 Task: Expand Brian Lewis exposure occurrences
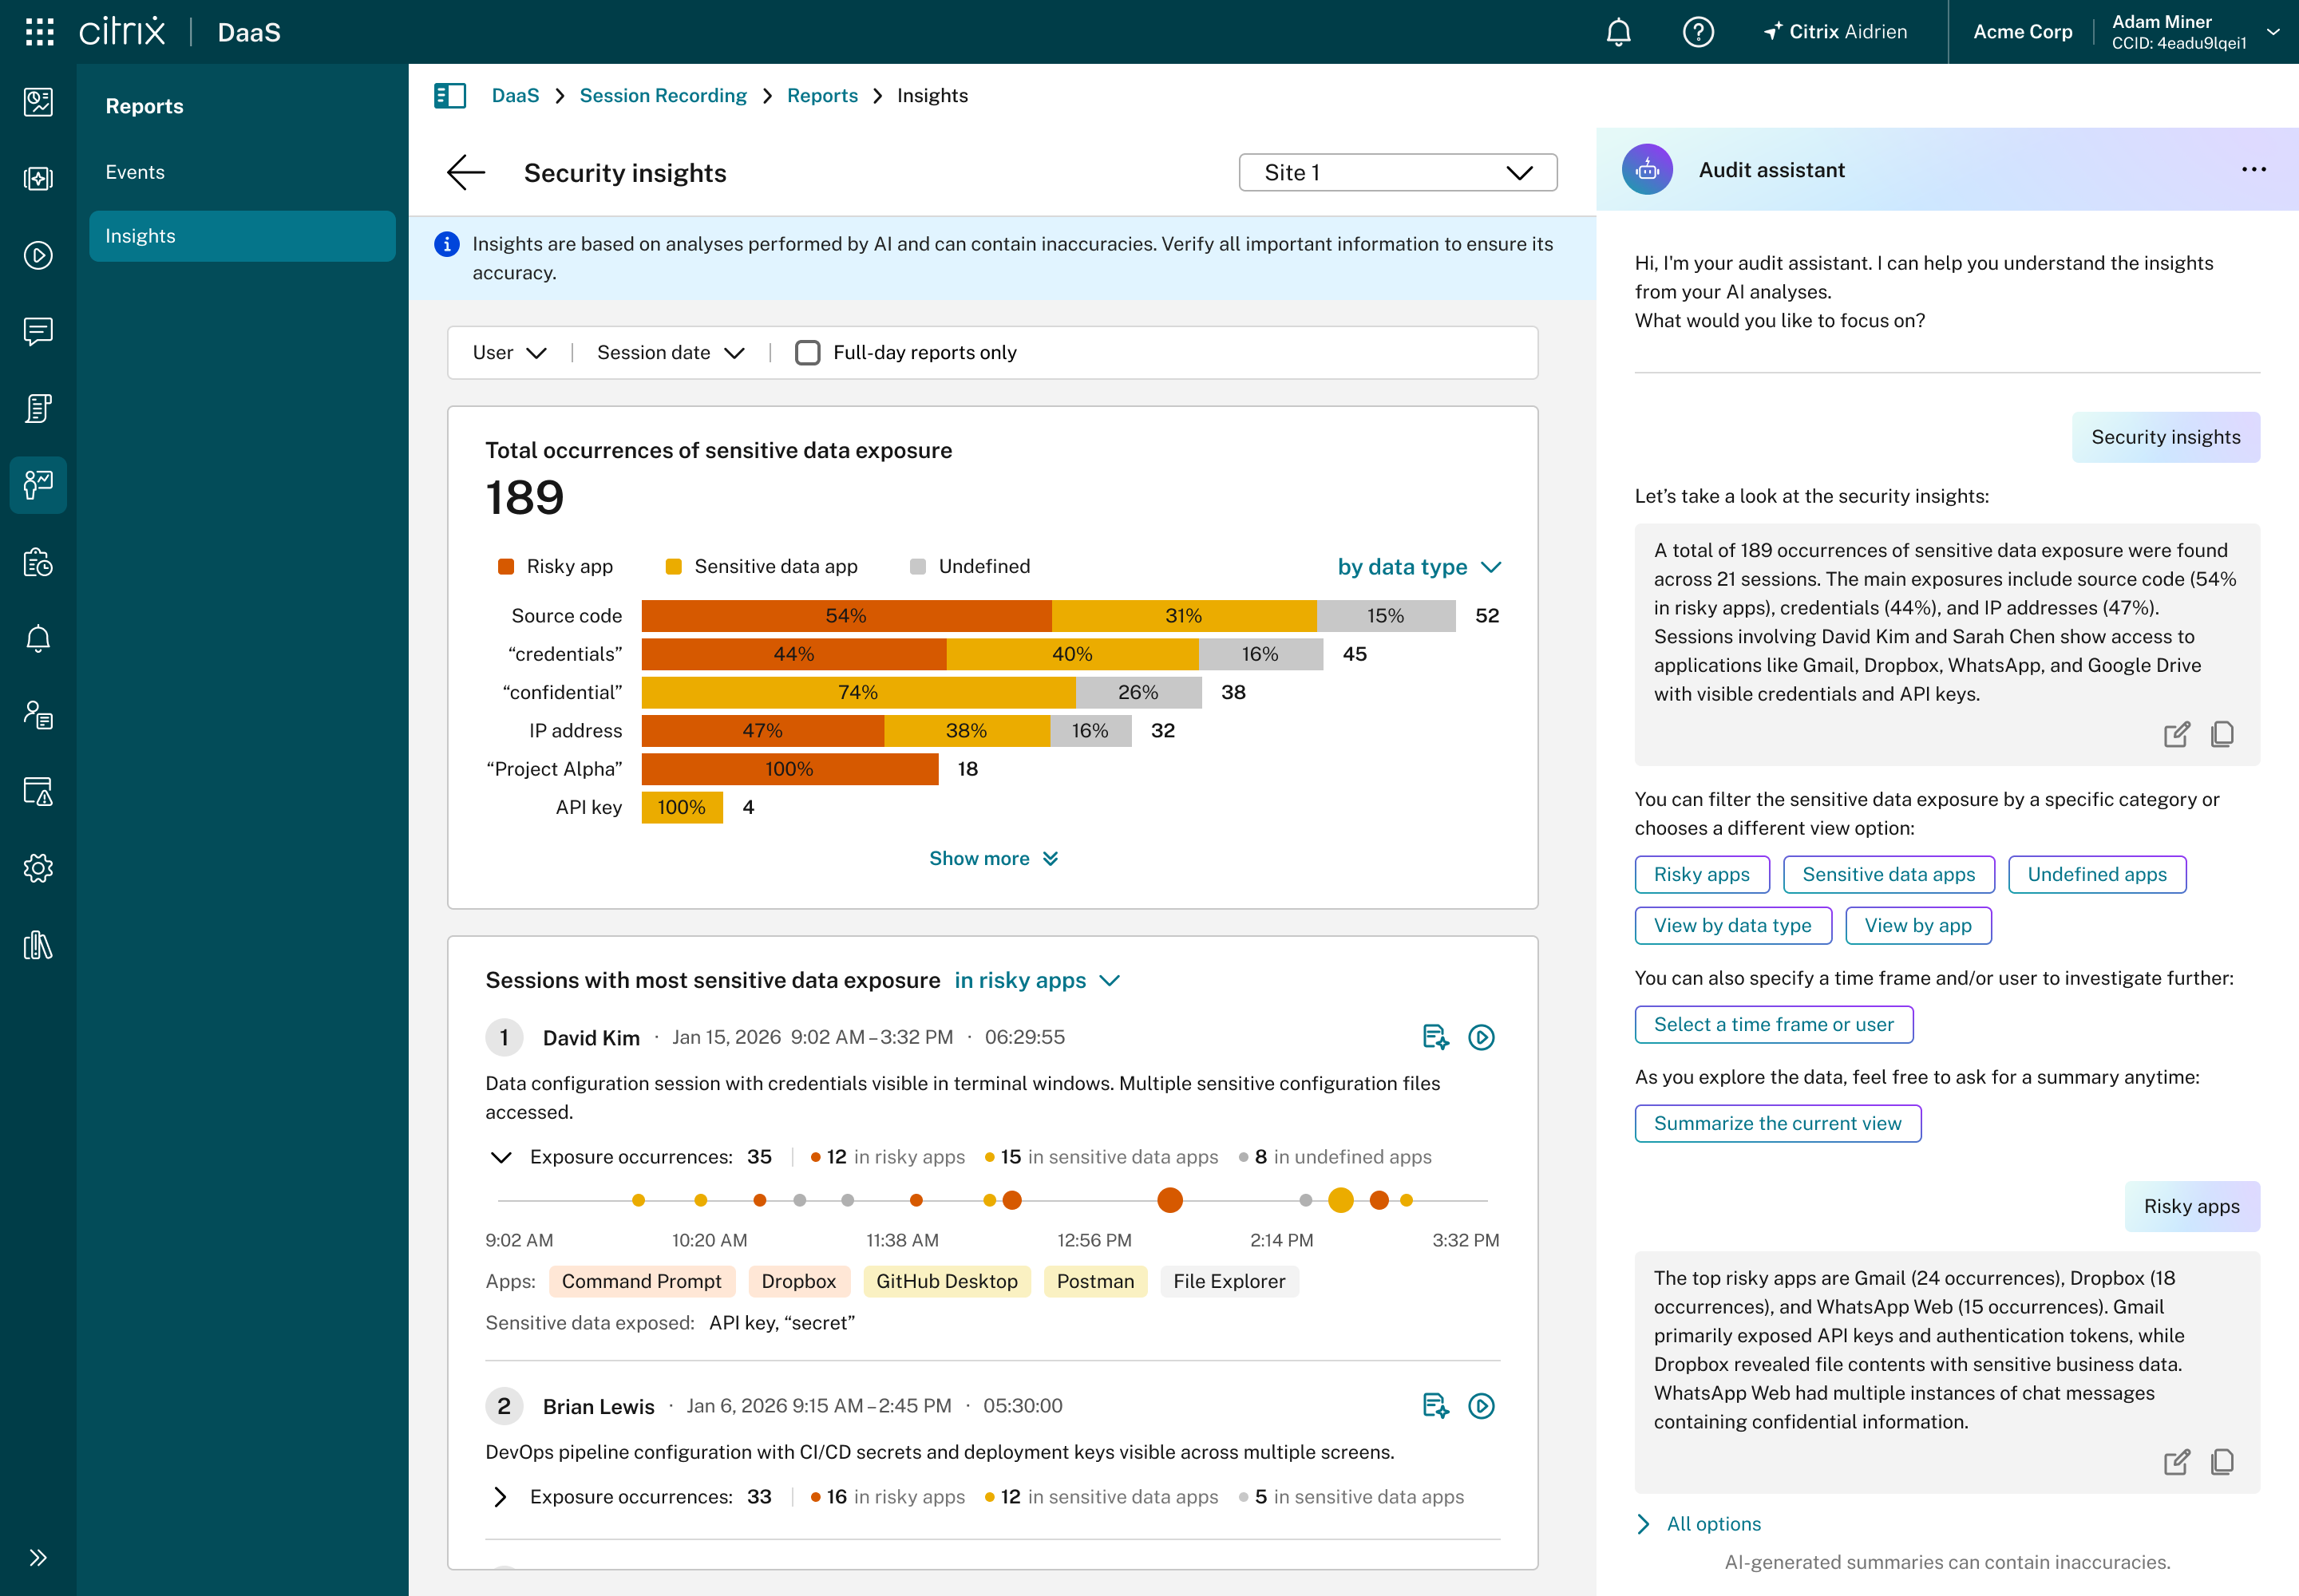click(x=501, y=1497)
